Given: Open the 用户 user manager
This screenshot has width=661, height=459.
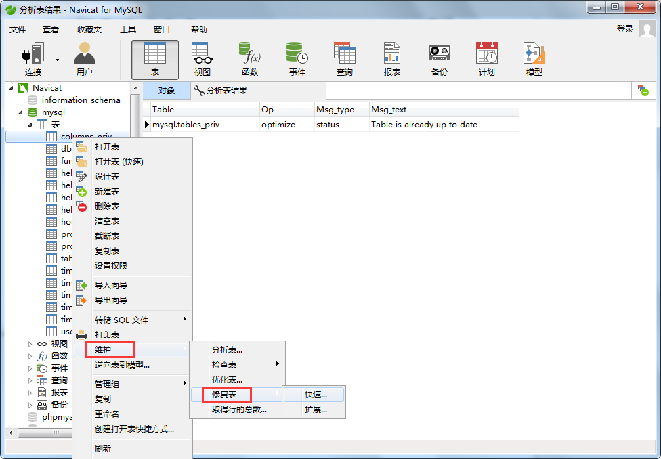Looking at the screenshot, I should [x=84, y=59].
